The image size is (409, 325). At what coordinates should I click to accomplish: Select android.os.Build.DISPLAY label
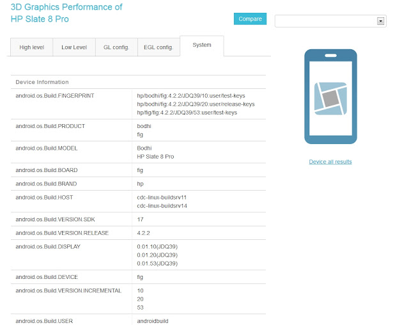click(48, 247)
